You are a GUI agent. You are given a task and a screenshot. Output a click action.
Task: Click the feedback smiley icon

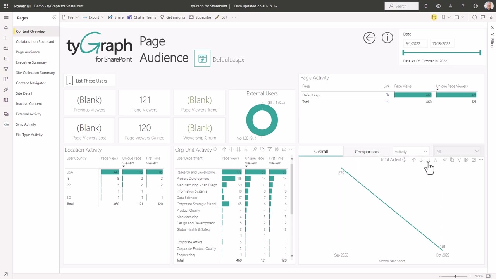[x=475, y=6]
